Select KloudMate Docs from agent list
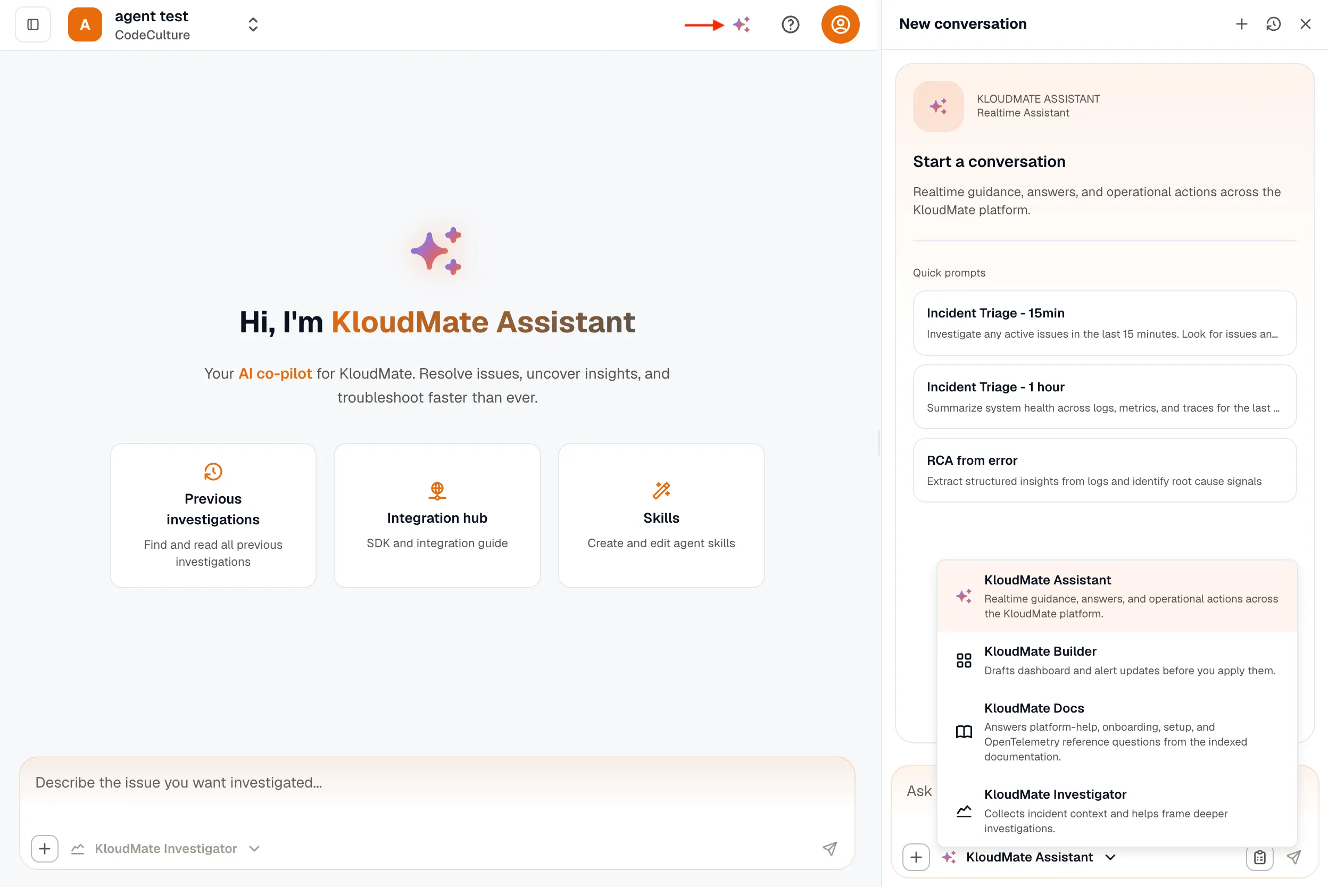 point(1117,732)
